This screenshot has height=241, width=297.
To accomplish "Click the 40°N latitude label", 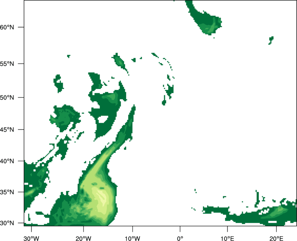I will click(x=7, y=161).
